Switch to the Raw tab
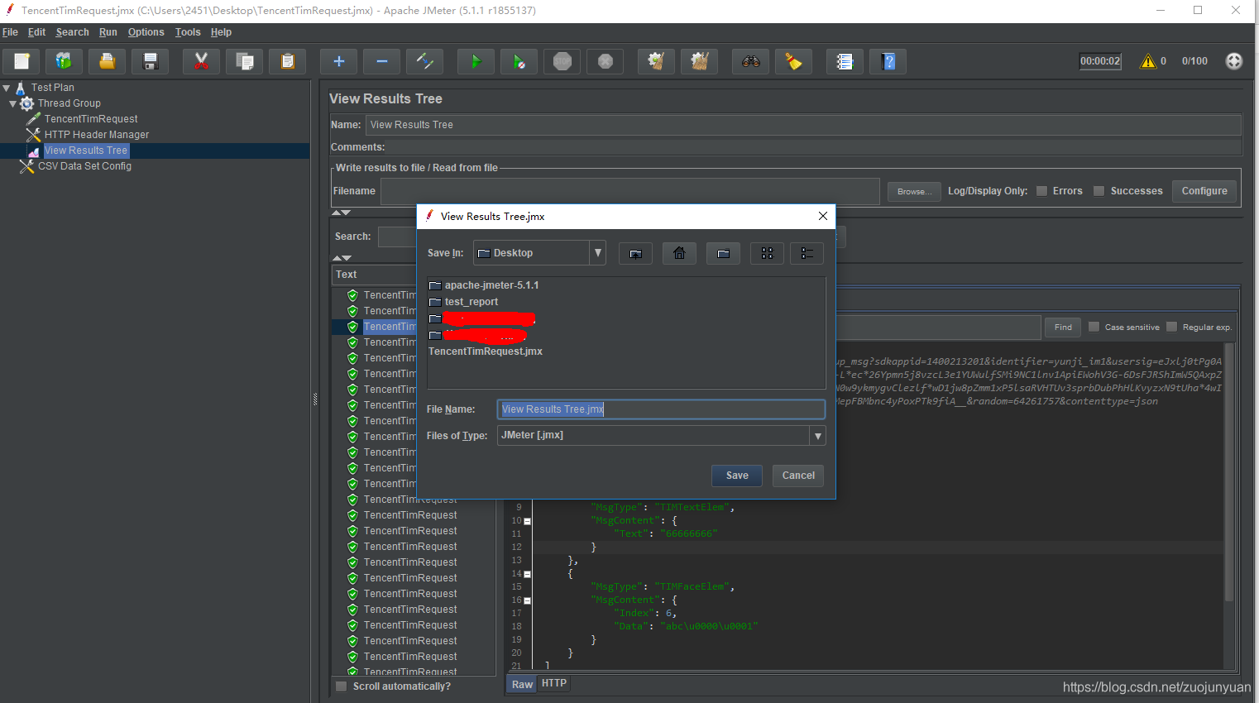Viewport: 1259px width, 703px height. [x=522, y=684]
